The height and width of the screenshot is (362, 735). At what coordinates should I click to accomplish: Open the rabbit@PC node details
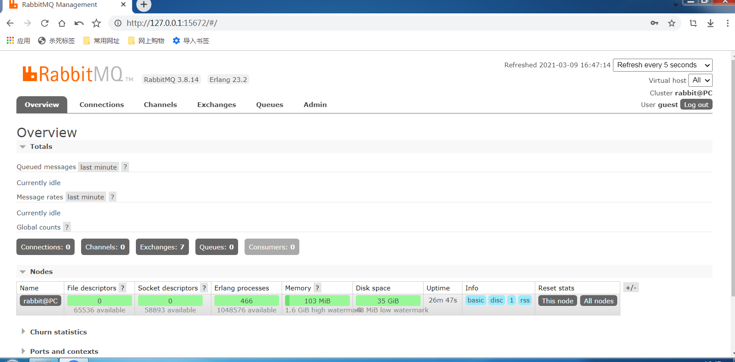pyautogui.click(x=41, y=301)
